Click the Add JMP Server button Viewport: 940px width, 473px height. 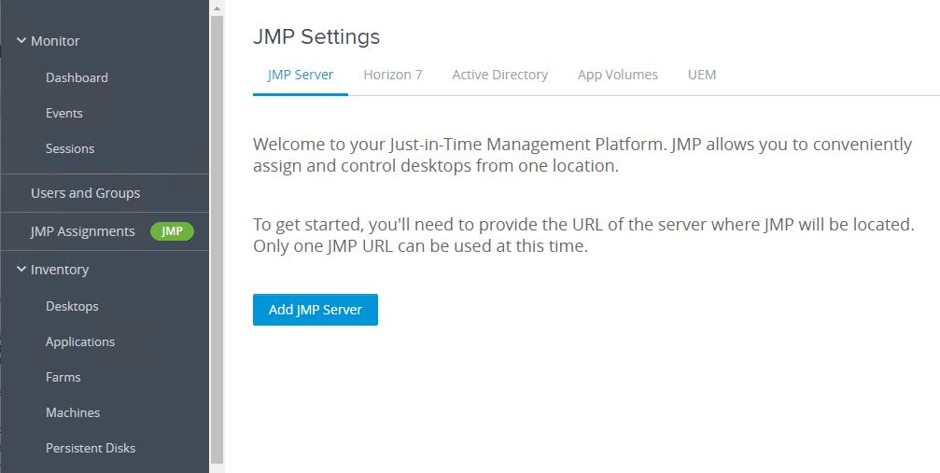[315, 310]
